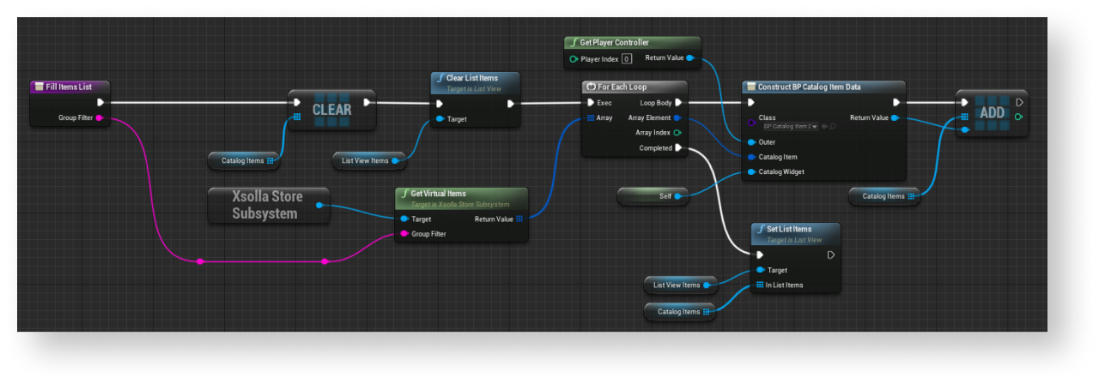Select the Fill Items List node title
The width and height of the screenshot is (1099, 384).
[x=70, y=87]
